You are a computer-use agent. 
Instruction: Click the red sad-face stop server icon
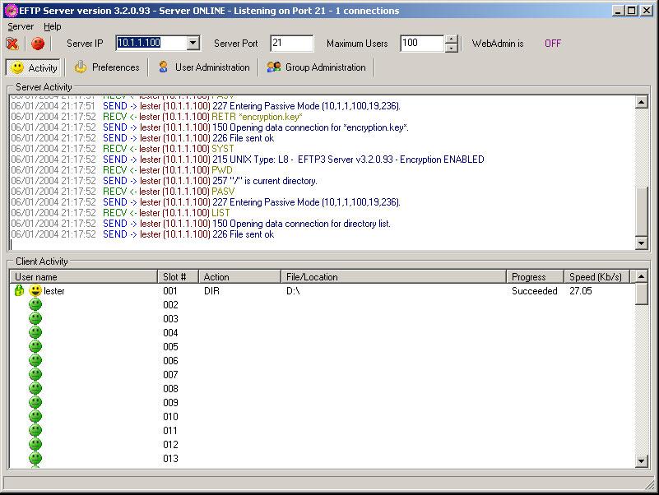coord(38,44)
